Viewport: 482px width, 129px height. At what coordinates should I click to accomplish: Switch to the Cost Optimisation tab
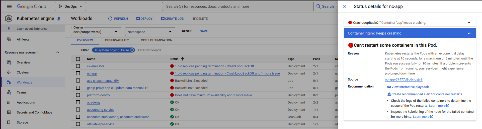(156, 40)
